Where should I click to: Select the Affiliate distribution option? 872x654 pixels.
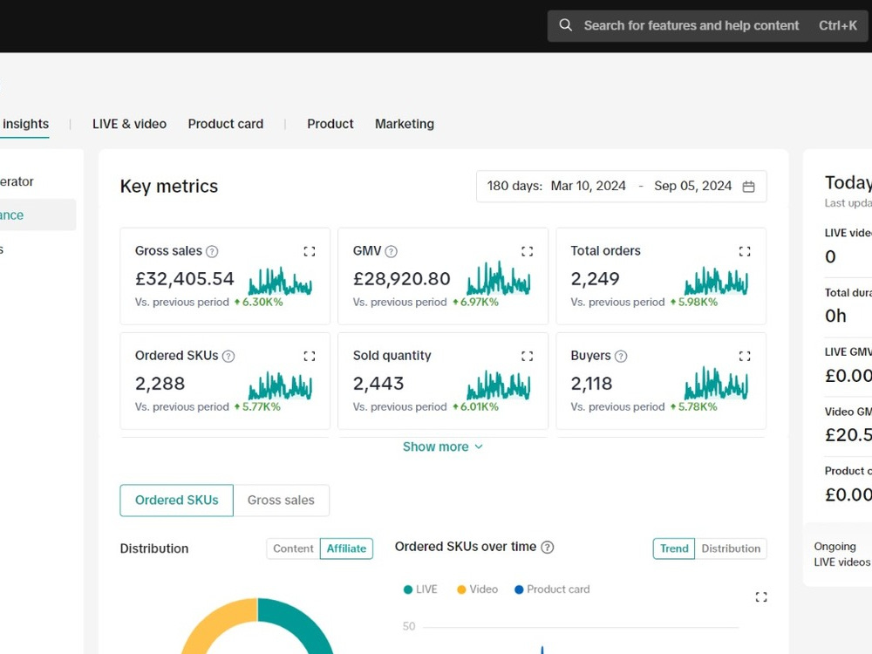(x=346, y=548)
